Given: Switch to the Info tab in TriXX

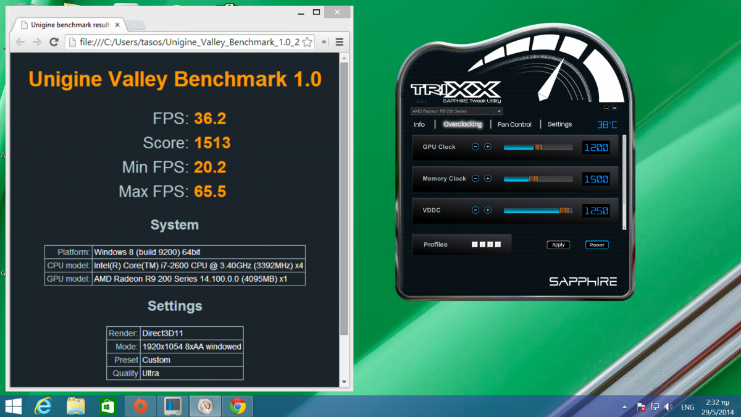Looking at the screenshot, I should pyautogui.click(x=419, y=124).
